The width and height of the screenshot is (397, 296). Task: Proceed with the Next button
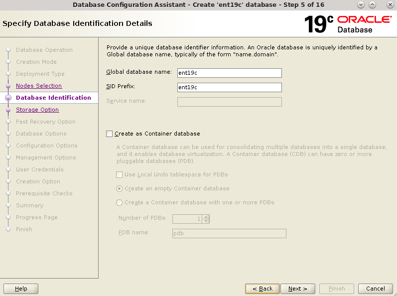click(x=298, y=289)
